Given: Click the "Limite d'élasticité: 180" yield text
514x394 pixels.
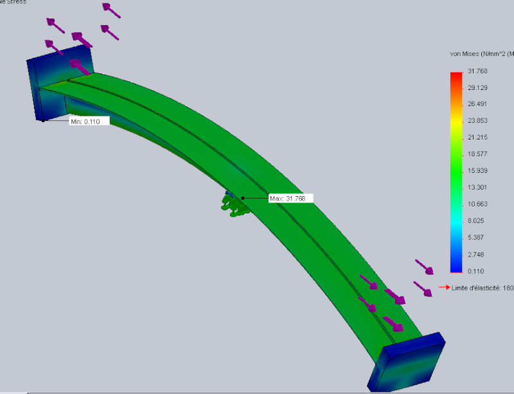Looking at the screenshot, I should [483, 289].
